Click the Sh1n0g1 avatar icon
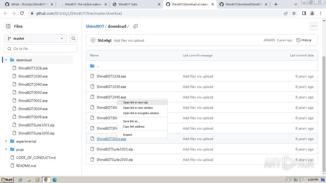 pyautogui.click(x=93, y=40)
